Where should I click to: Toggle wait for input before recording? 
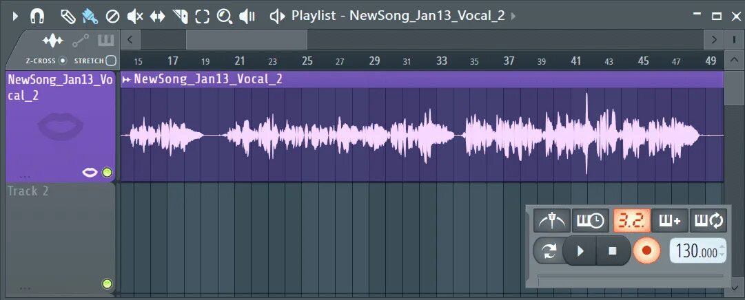click(591, 221)
